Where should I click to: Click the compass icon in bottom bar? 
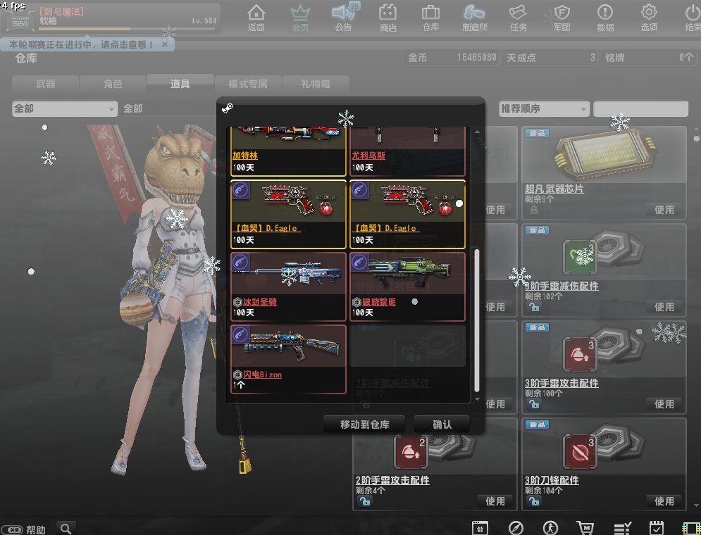coord(516,528)
